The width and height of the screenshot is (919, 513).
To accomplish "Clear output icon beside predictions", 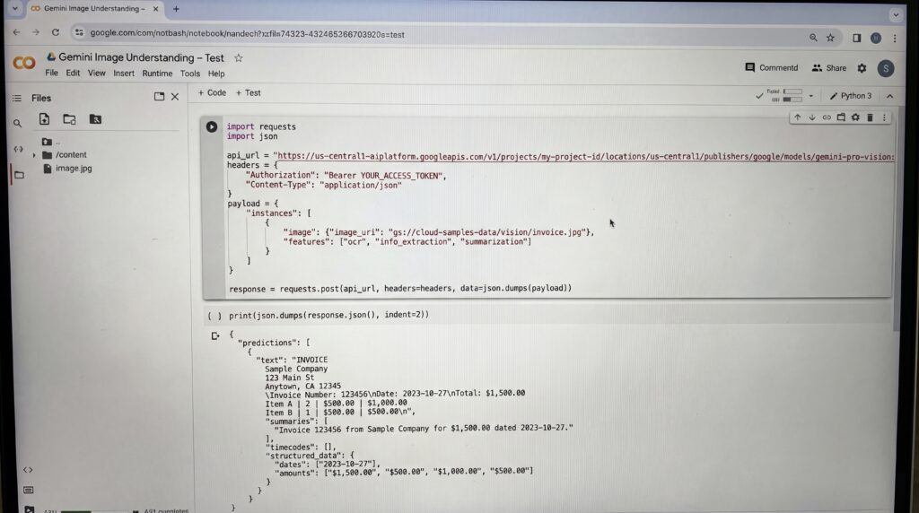I will (x=215, y=335).
